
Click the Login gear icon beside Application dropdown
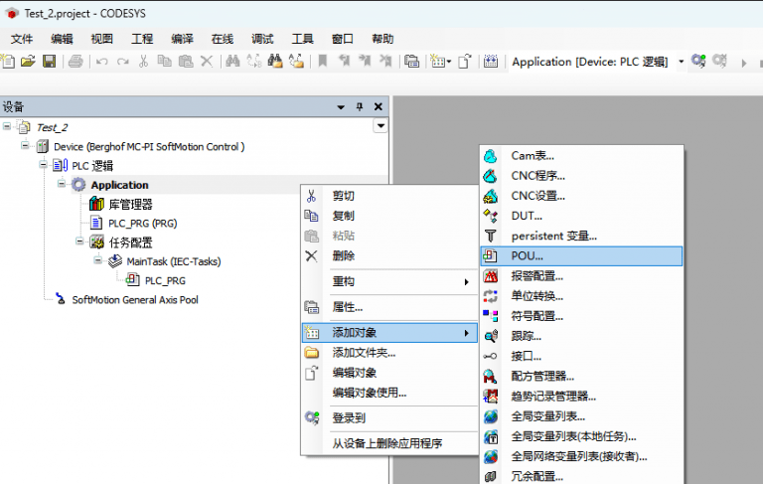(698, 62)
